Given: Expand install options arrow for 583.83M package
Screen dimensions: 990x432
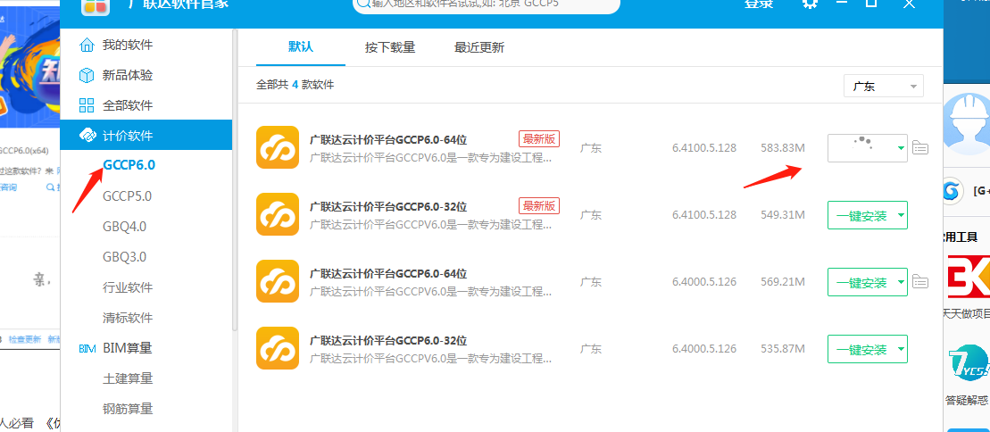Looking at the screenshot, I should coord(901,148).
